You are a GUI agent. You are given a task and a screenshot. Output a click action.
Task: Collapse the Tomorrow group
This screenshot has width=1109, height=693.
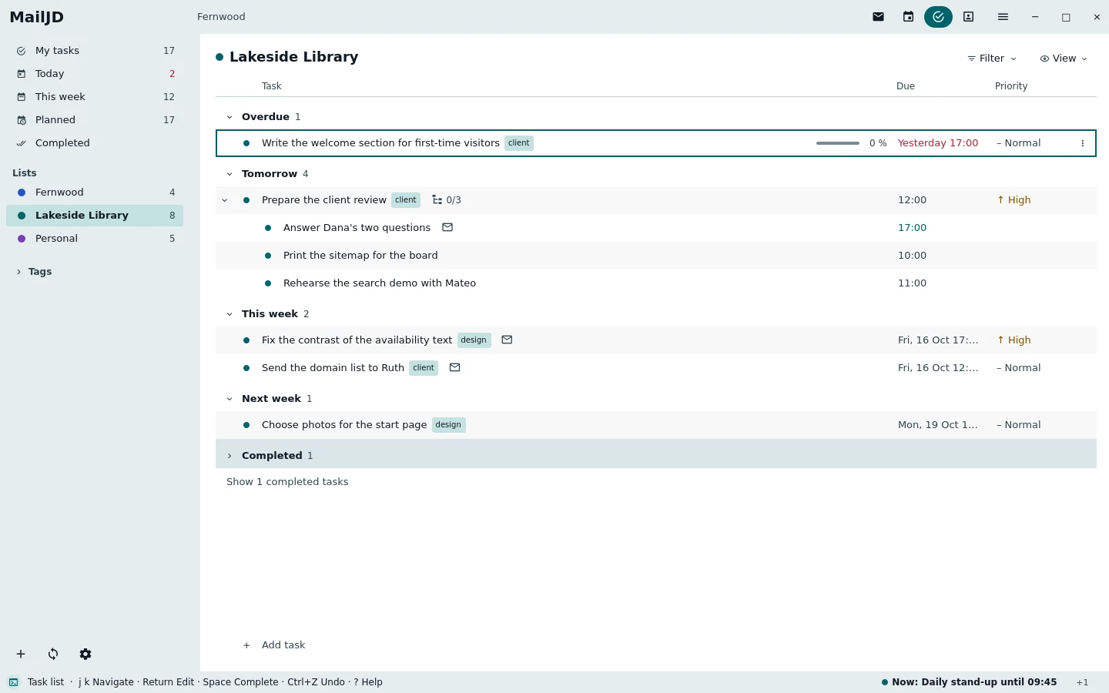[230, 174]
